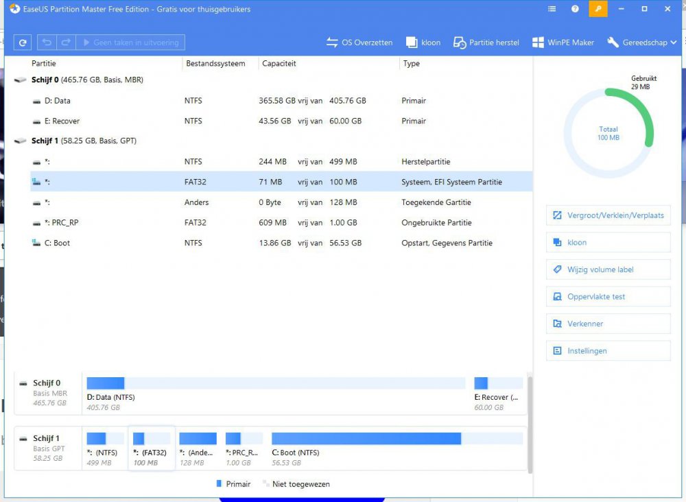Click kloon in the top toolbar
Image resolution: width=686 pixels, height=502 pixels.
pos(423,43)
